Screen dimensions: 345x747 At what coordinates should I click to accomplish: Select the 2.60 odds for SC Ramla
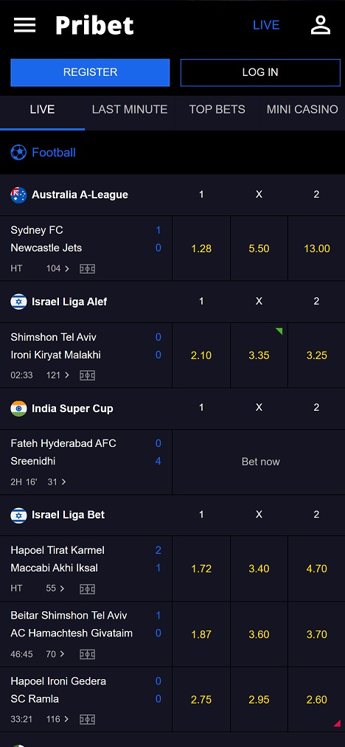coord(317,699)
